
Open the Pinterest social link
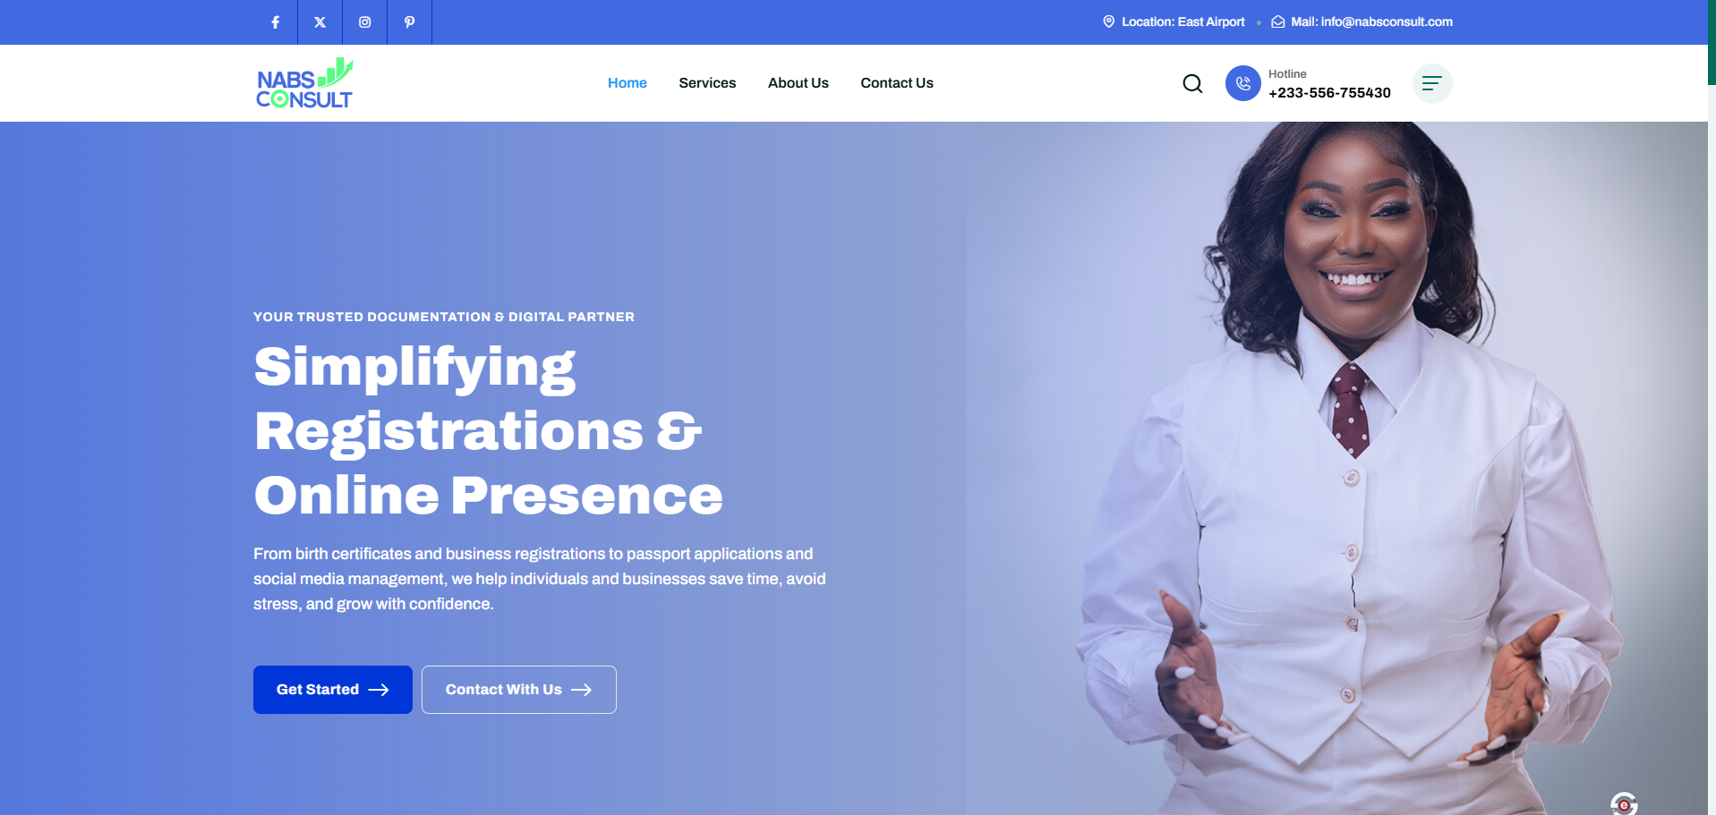coord(410,22)
